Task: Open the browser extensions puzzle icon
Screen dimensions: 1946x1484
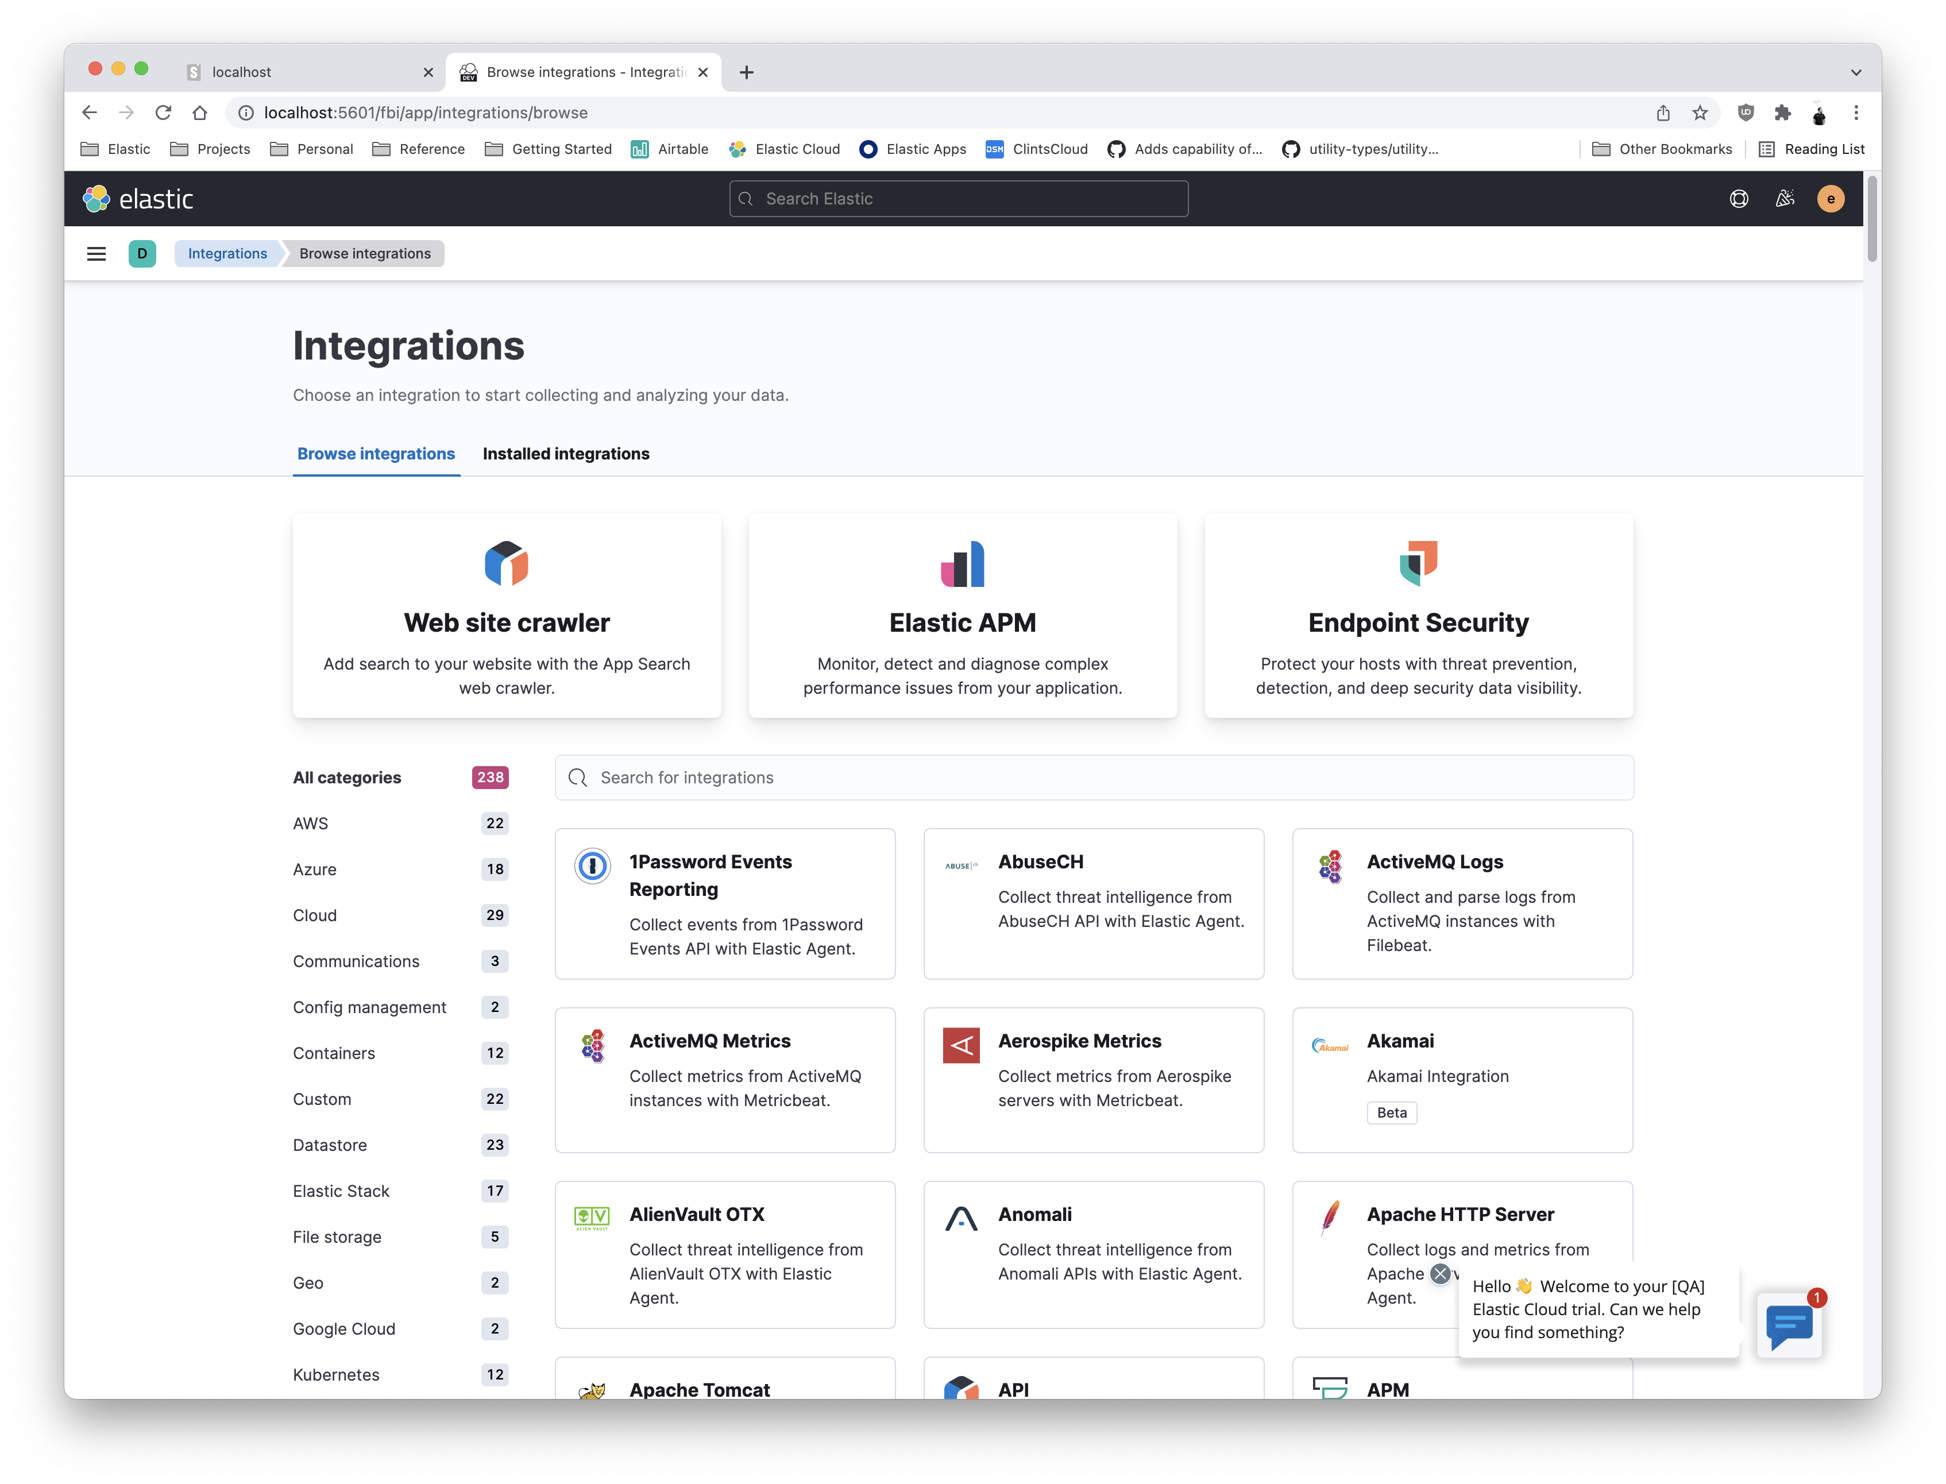Action: 1782,112
